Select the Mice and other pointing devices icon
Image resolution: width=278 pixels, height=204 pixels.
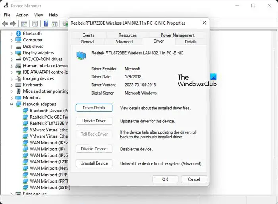[18, 91]
